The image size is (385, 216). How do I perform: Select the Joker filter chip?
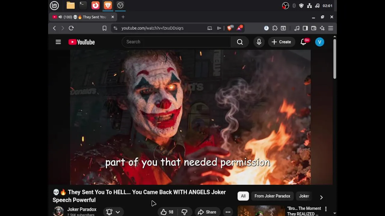304,196
